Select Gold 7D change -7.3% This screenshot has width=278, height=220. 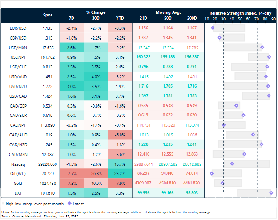(x=72, y=183)
